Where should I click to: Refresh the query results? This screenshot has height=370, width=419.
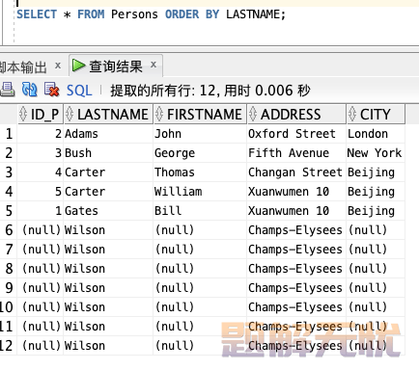coord(29,90)
